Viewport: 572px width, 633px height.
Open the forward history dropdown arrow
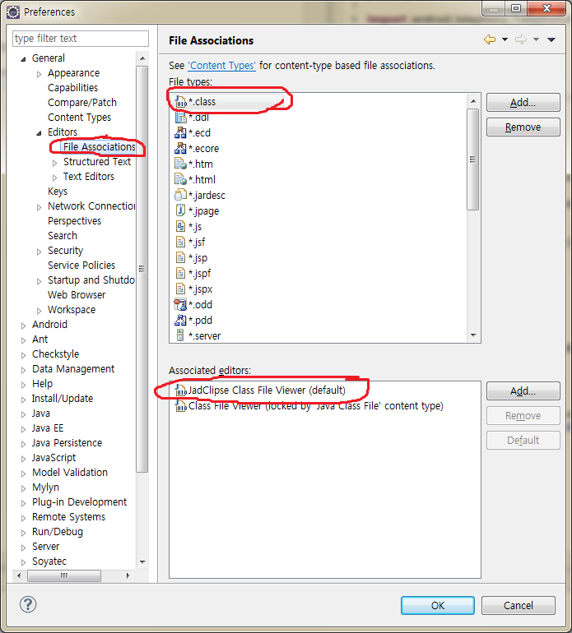point(536,39)
